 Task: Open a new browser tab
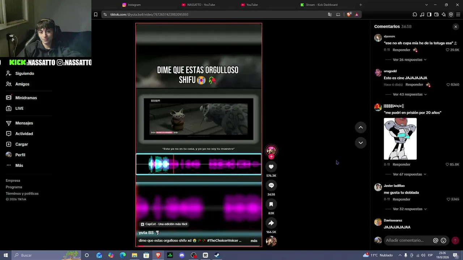[361, 5]
